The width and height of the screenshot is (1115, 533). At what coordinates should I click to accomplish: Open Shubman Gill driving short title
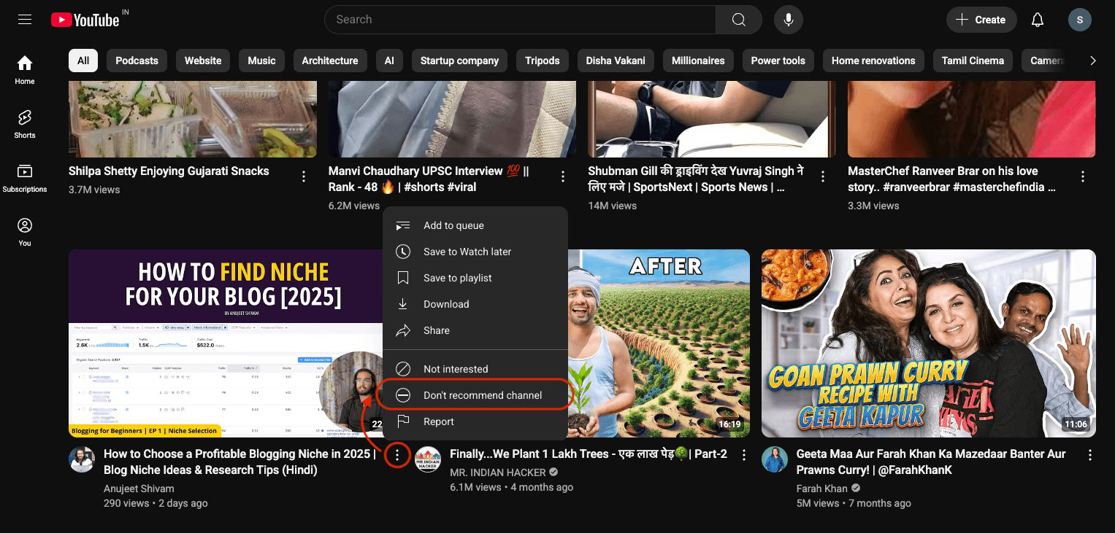coord(697,179)
